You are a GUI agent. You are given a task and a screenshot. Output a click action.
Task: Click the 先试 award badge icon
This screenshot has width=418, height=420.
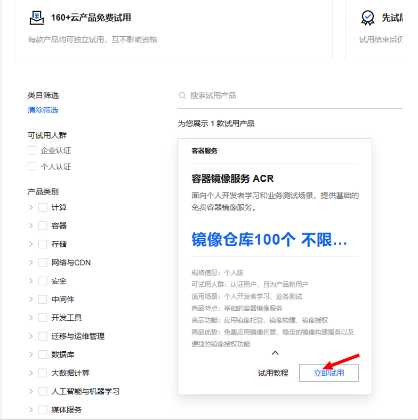coord(368,18)
